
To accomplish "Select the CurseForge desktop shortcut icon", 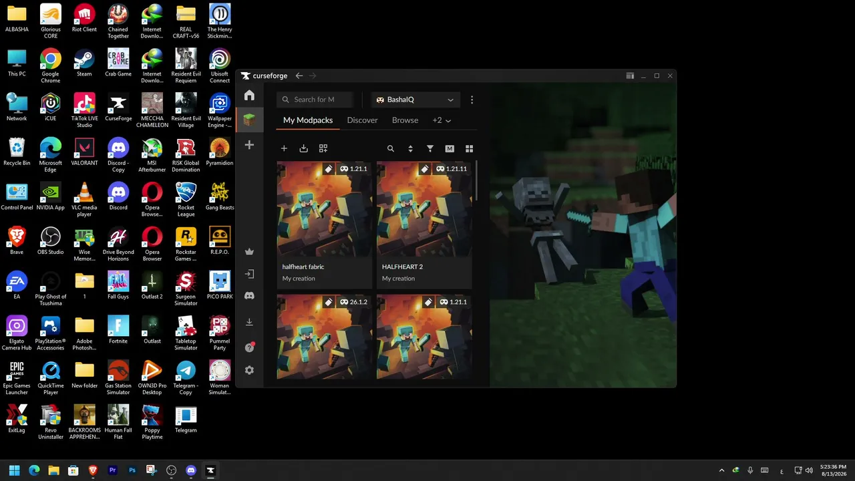I will tap(118, 107).
